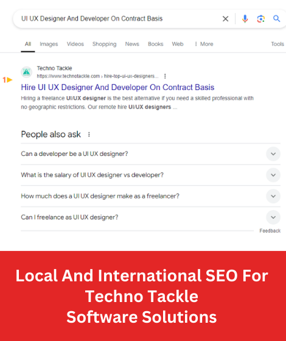Switch to the Images tab
Viewport: 286px width, 341px height.
click(49, 44)
